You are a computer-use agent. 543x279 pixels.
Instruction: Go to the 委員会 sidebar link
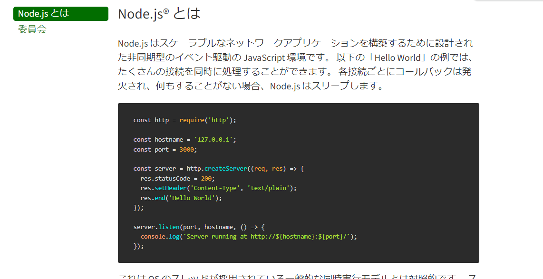(x=32, y=29)
